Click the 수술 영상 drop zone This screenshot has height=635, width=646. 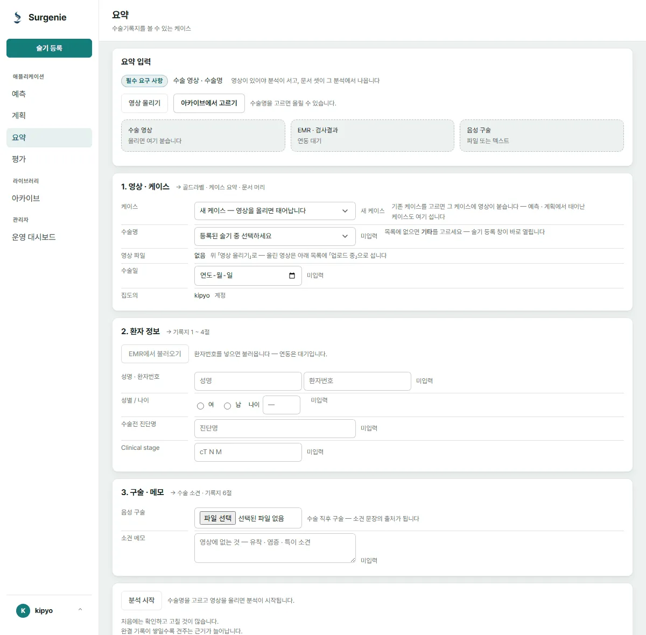203,136
